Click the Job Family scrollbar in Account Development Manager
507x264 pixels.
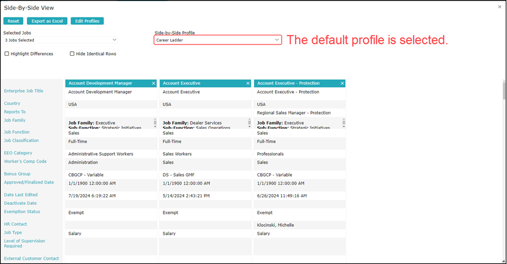(x=155, y=123)
